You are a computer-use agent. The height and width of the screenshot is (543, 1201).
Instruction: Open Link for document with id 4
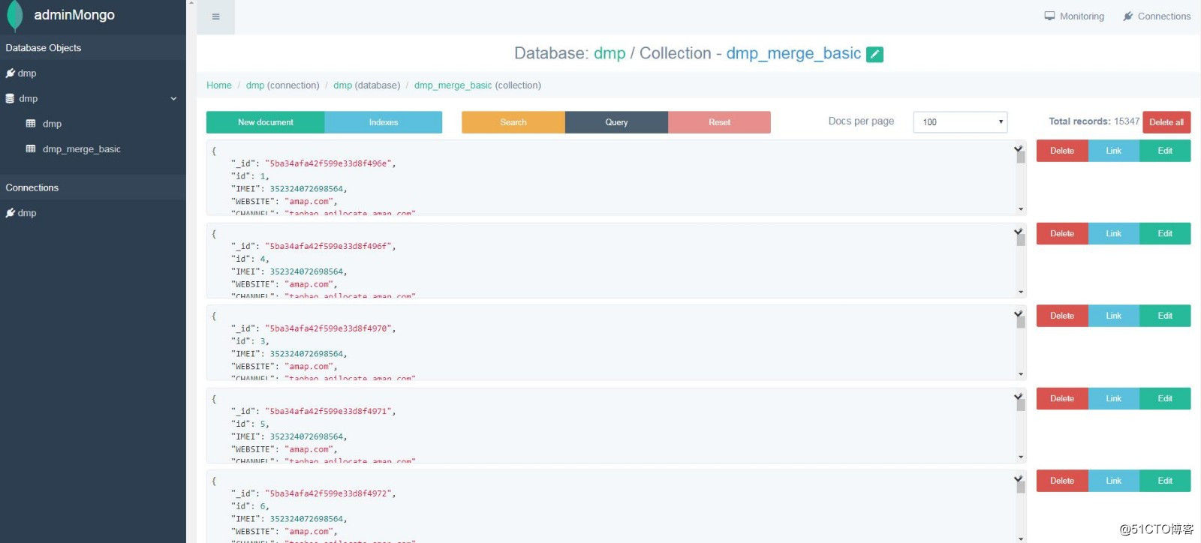[1114, 233]
